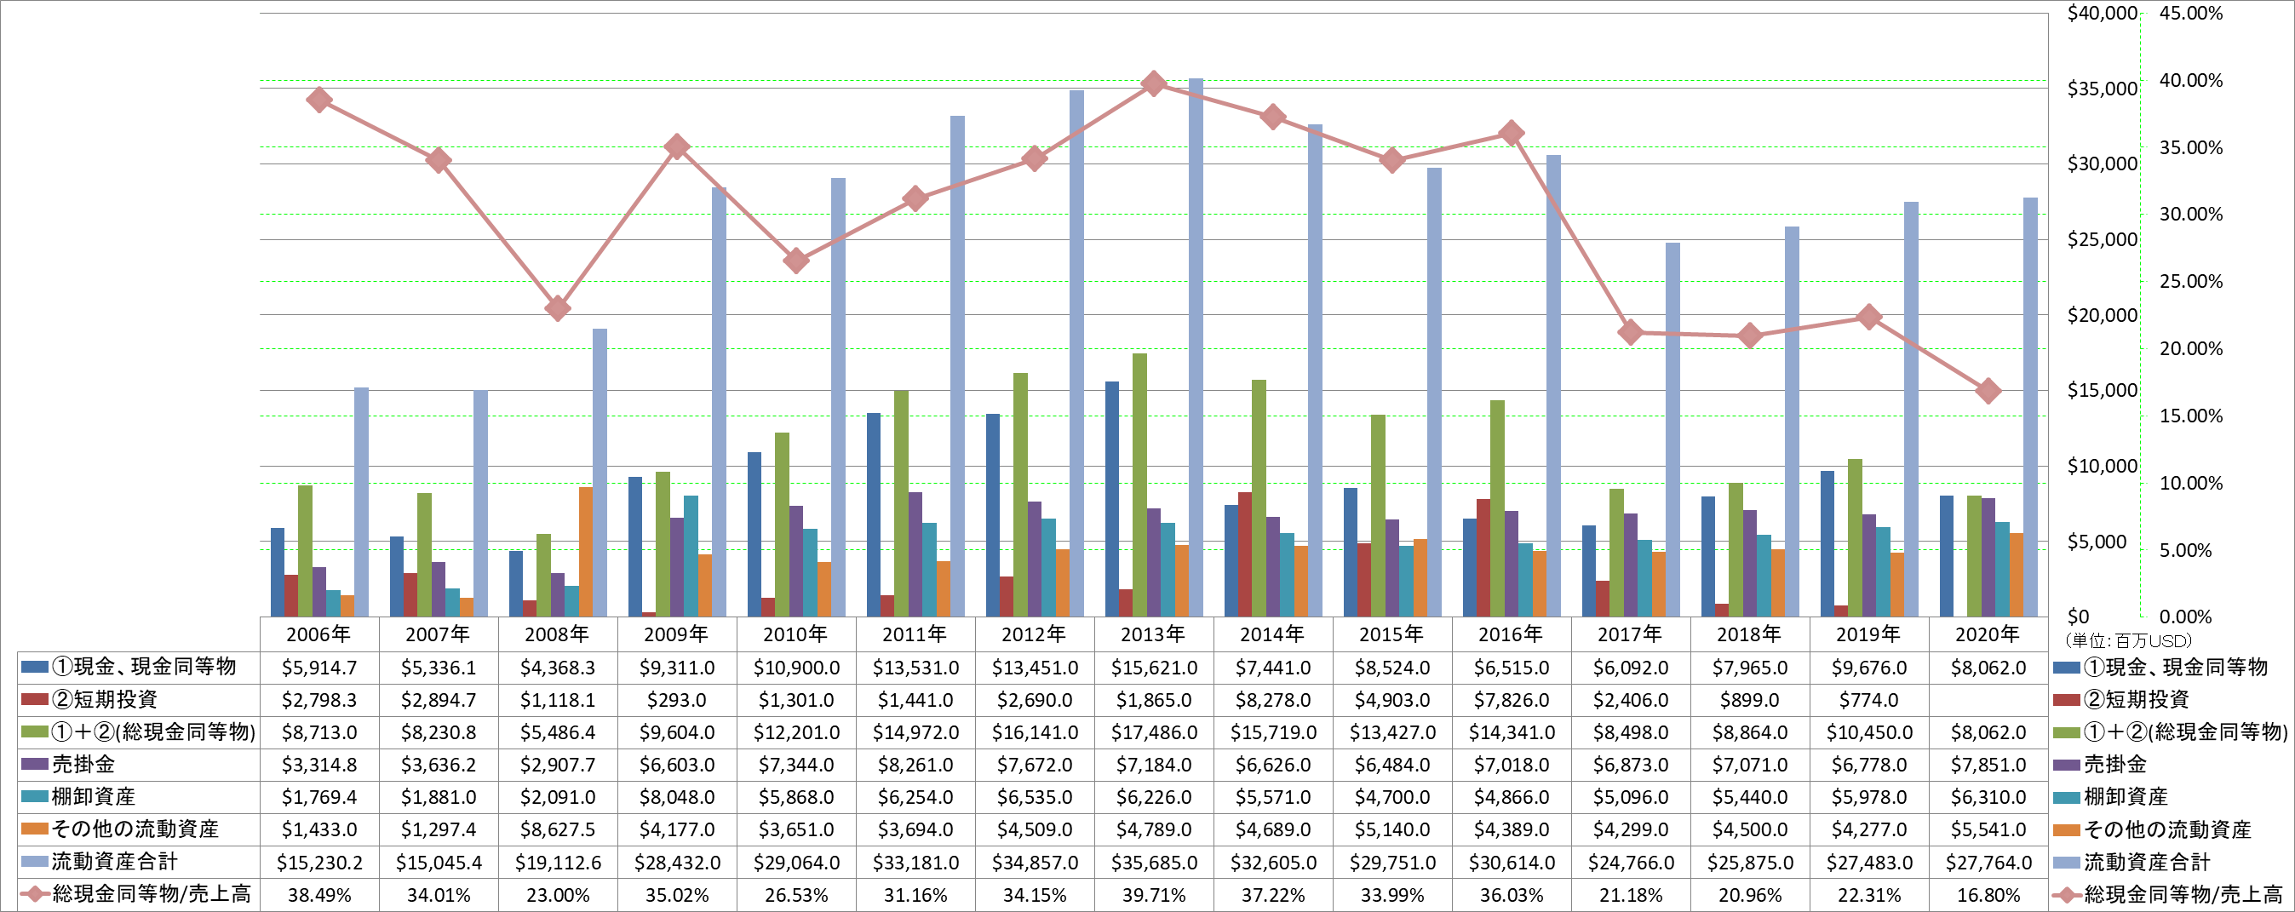The image size is (2295, 912).
Task: Select the left row label 売掛金
Action: 83,764
